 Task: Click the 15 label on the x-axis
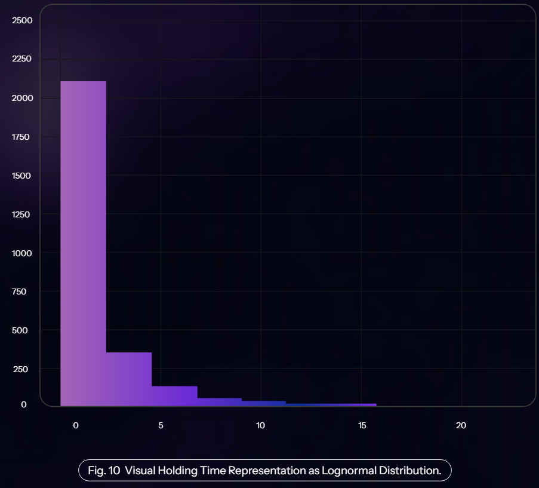pos(362,425)
